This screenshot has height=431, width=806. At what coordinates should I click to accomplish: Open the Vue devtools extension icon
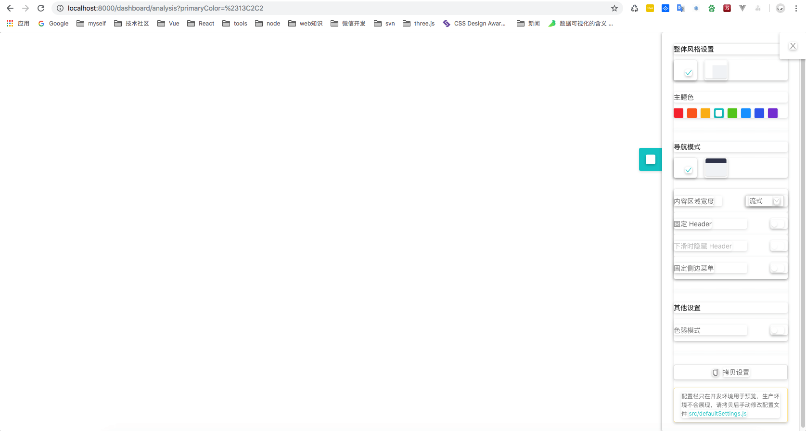click(742, 8)
